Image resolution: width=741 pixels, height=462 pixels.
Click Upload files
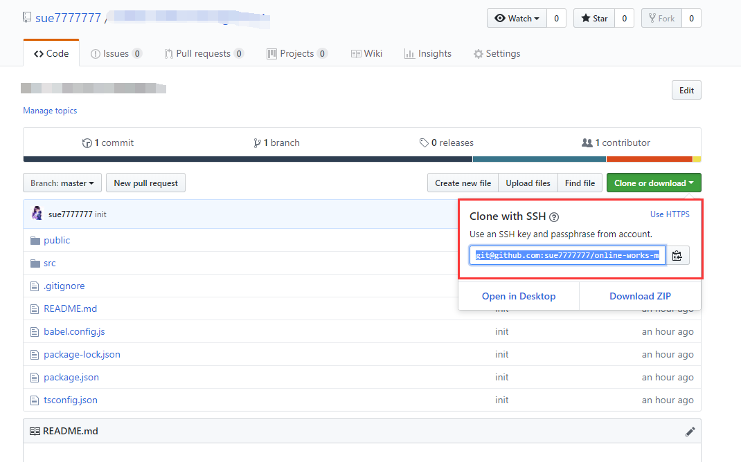click(x=528, y=183)
